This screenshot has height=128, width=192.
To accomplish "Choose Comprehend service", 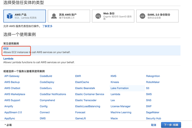I will (x=47, y=100).
